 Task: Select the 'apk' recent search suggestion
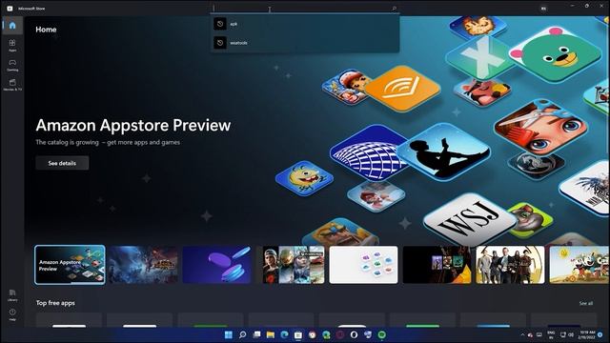305,24
